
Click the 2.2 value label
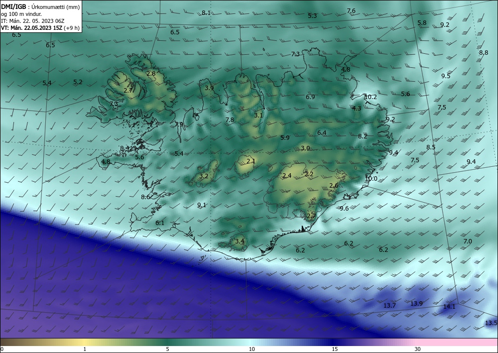[x=309, y=174]
